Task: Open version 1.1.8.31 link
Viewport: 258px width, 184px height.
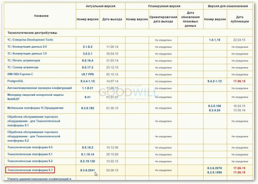Action: pos(88,88)
